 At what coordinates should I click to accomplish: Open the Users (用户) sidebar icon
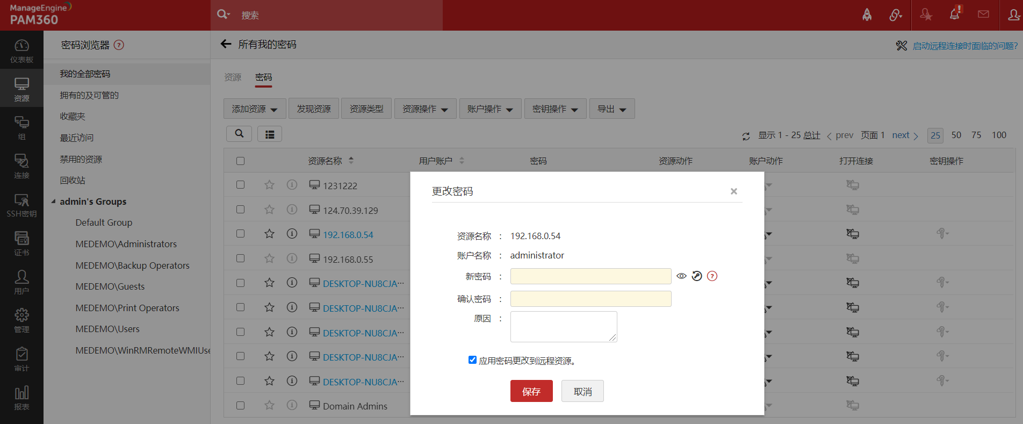[21, 282]
